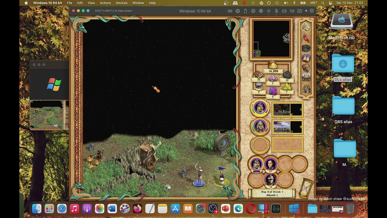This screenshot has width=387, height=218.
Task: Open the View menu
Action: coord(91,3)
